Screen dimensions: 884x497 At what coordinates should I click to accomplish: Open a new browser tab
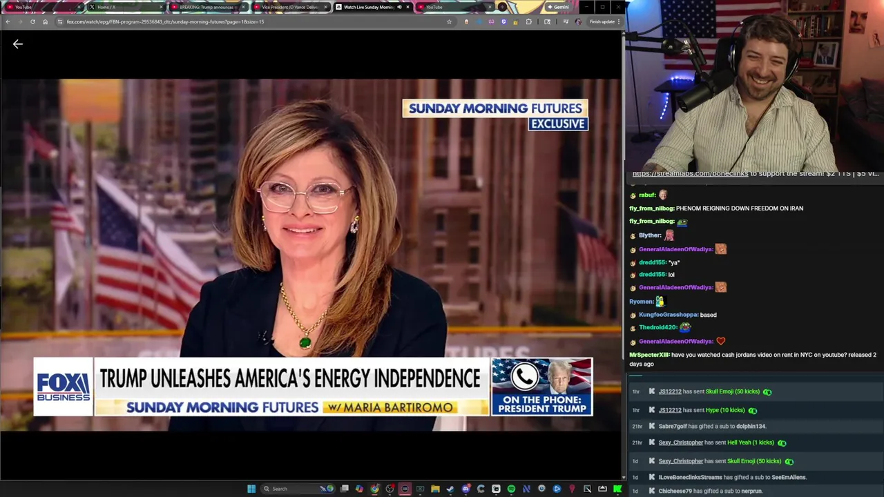point(502,7)
